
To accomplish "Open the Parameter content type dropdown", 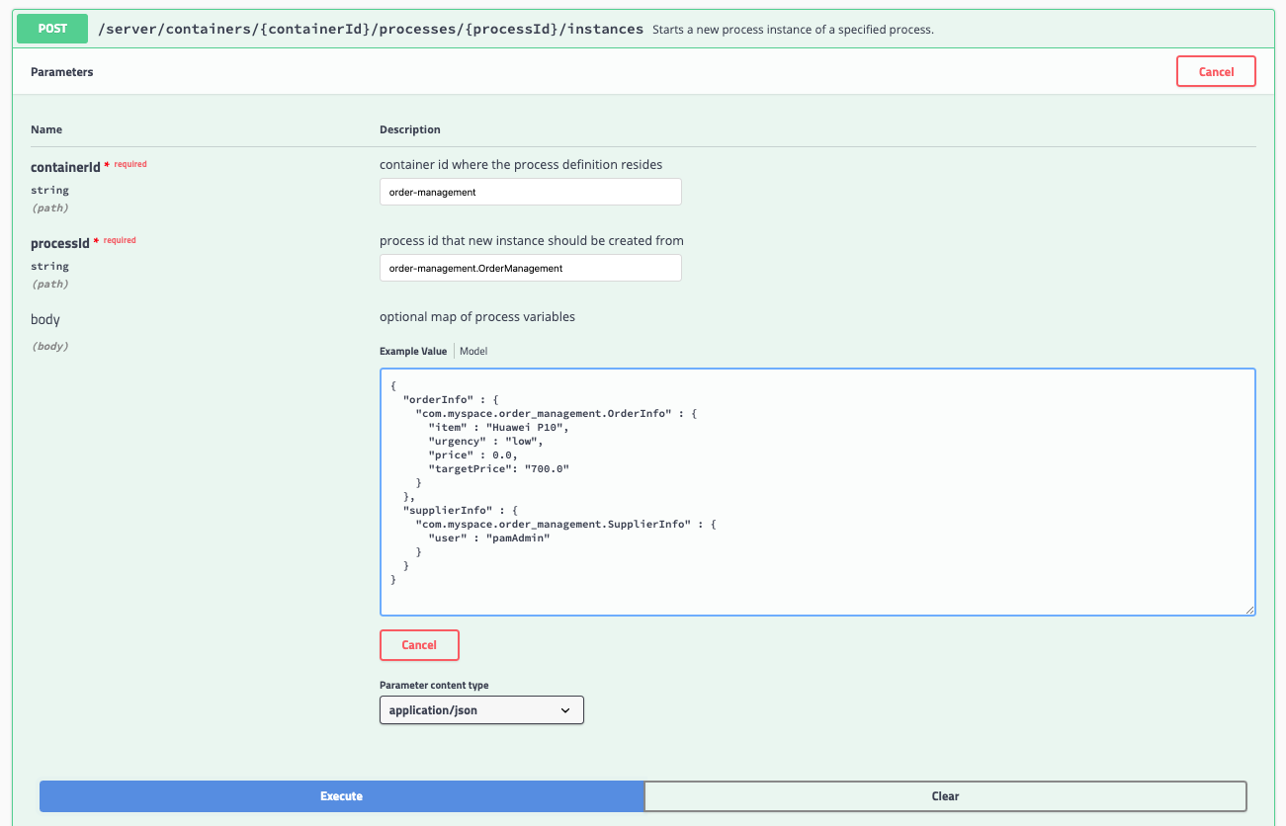I will [481, 710].
